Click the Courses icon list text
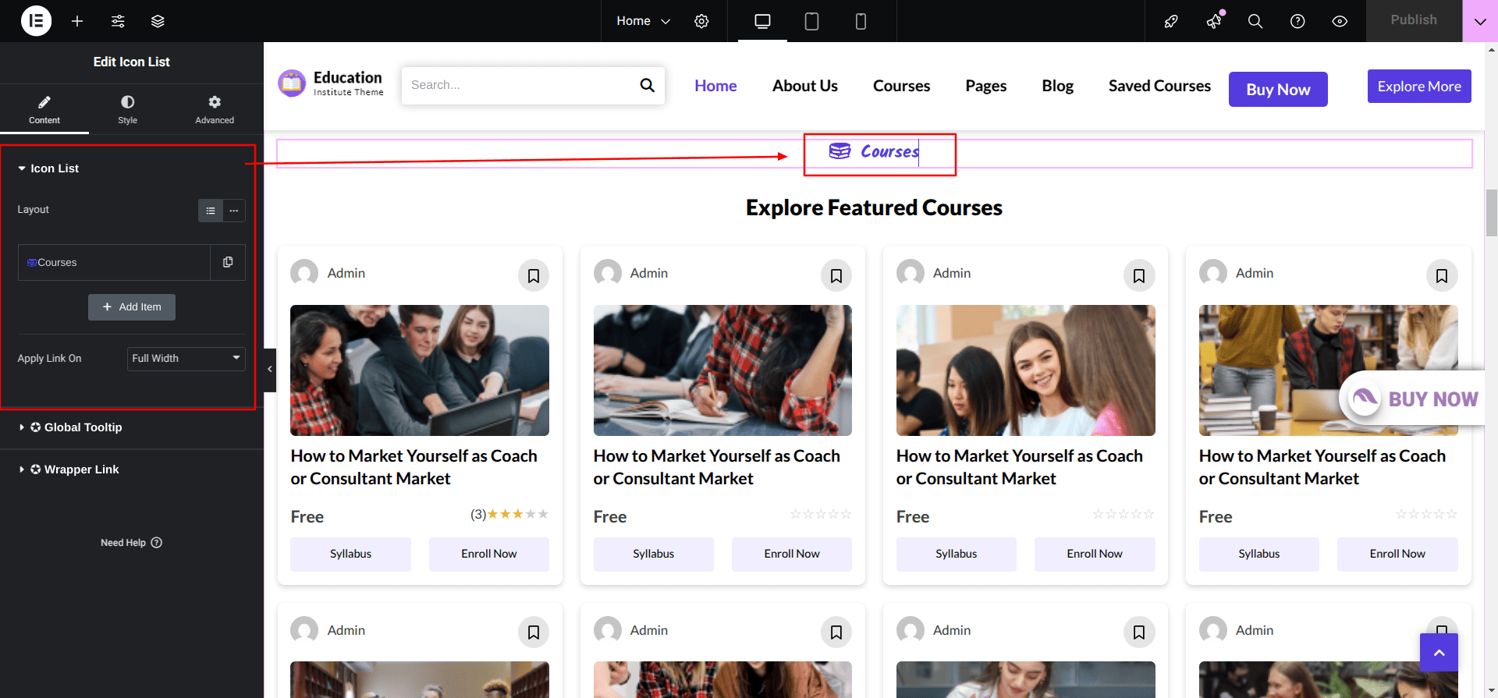1498x698 pixels. pyautogui.click(x=889, y=151)
